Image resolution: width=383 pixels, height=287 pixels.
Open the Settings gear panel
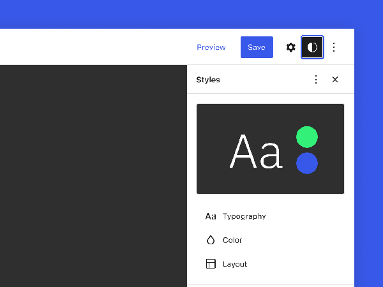pos(290,47)
